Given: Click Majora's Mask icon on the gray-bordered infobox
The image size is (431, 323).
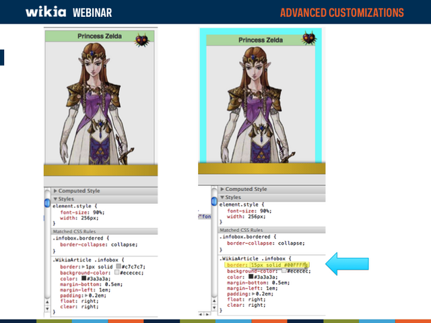Looking at the screenshot, I should [x=142, y=40].
